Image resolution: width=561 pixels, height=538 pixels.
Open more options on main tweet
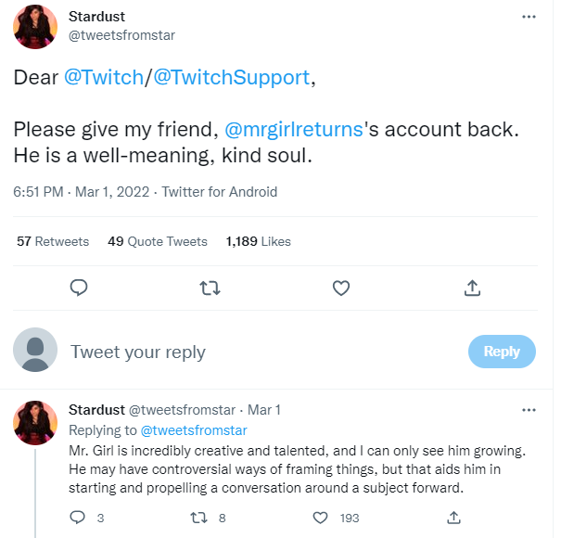(529, 18)
